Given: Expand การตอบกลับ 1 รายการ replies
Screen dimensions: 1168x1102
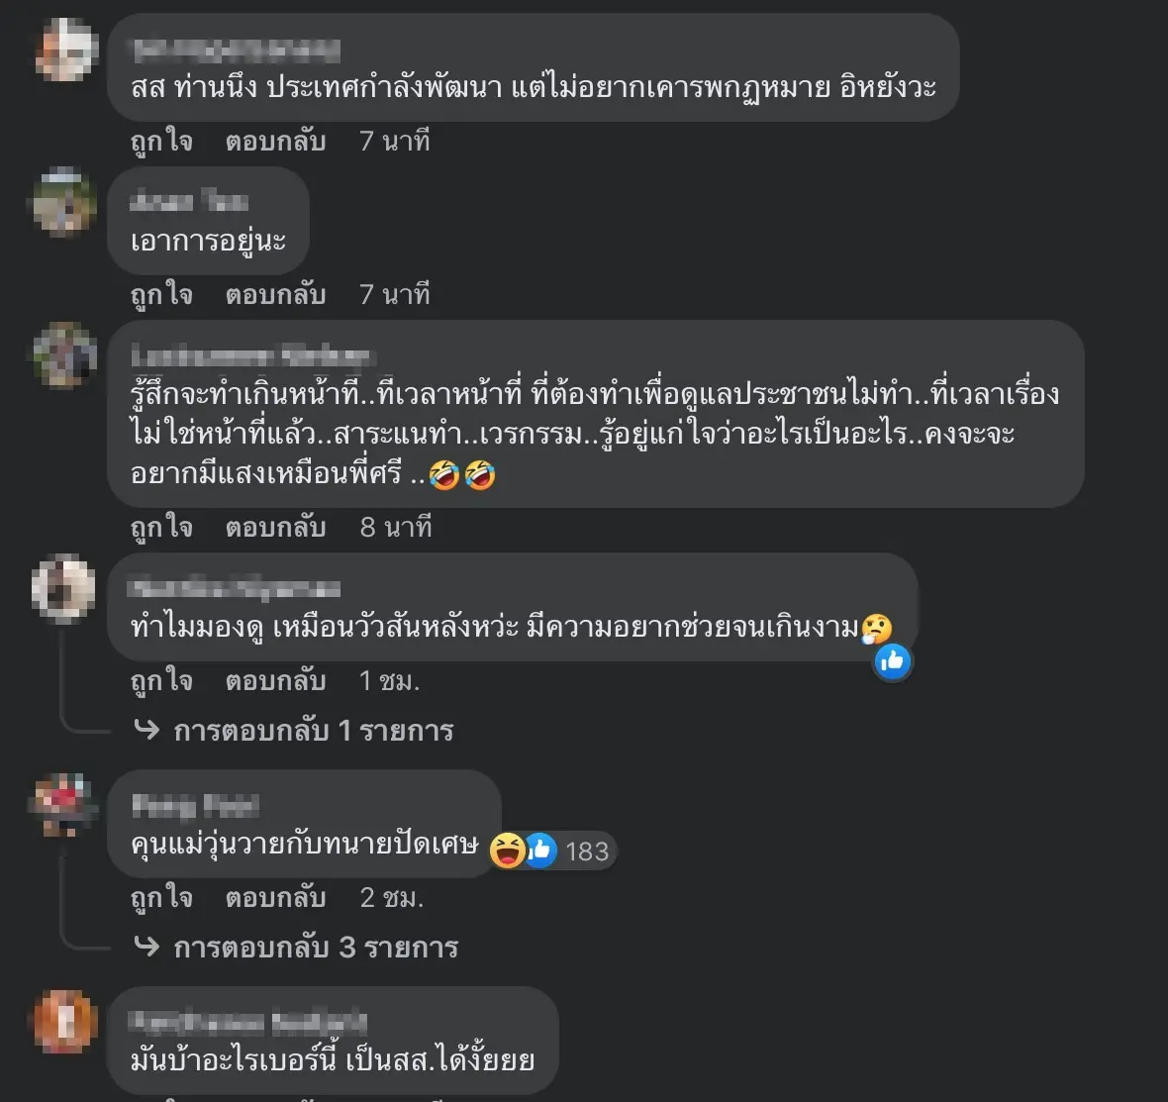Looking at the screenshot, I should click(x=314, y=731).
